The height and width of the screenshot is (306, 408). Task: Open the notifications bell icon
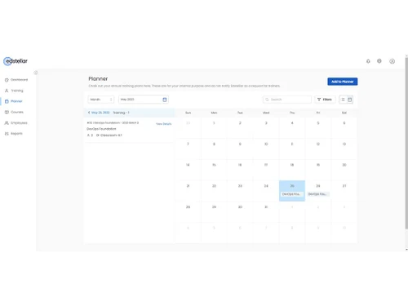[368, 61]
